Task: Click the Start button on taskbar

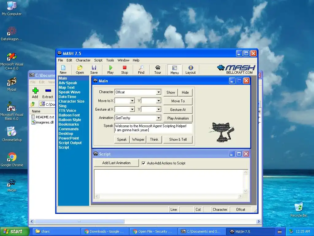Action: tap(15, 231)
